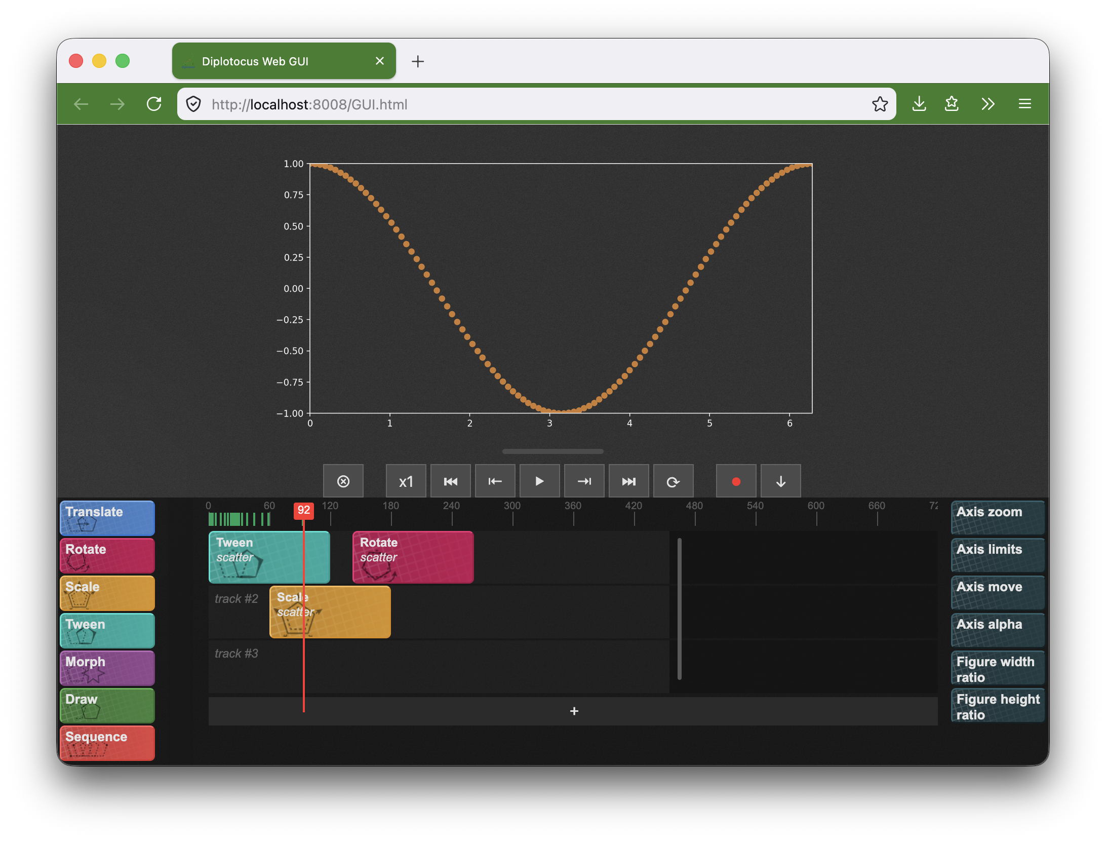Viewport: 1106px width, 841px height.
Task: Select the Draw action block
Action: tap(107, 706)
